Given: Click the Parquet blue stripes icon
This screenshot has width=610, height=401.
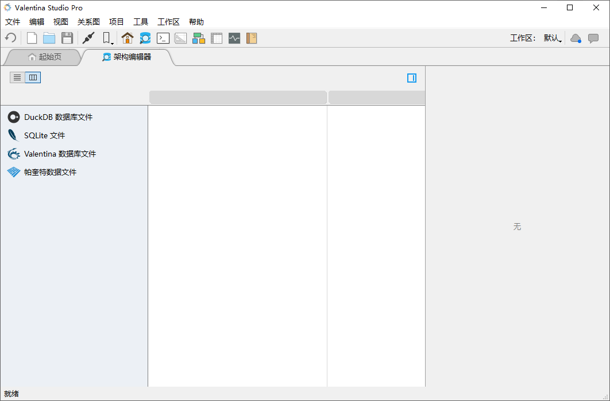Looking at the screenshot, I should [14, 172].
